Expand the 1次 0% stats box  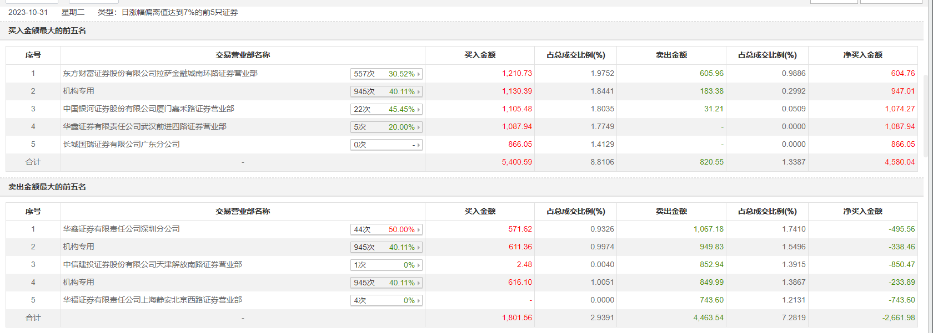coord(387,265)
